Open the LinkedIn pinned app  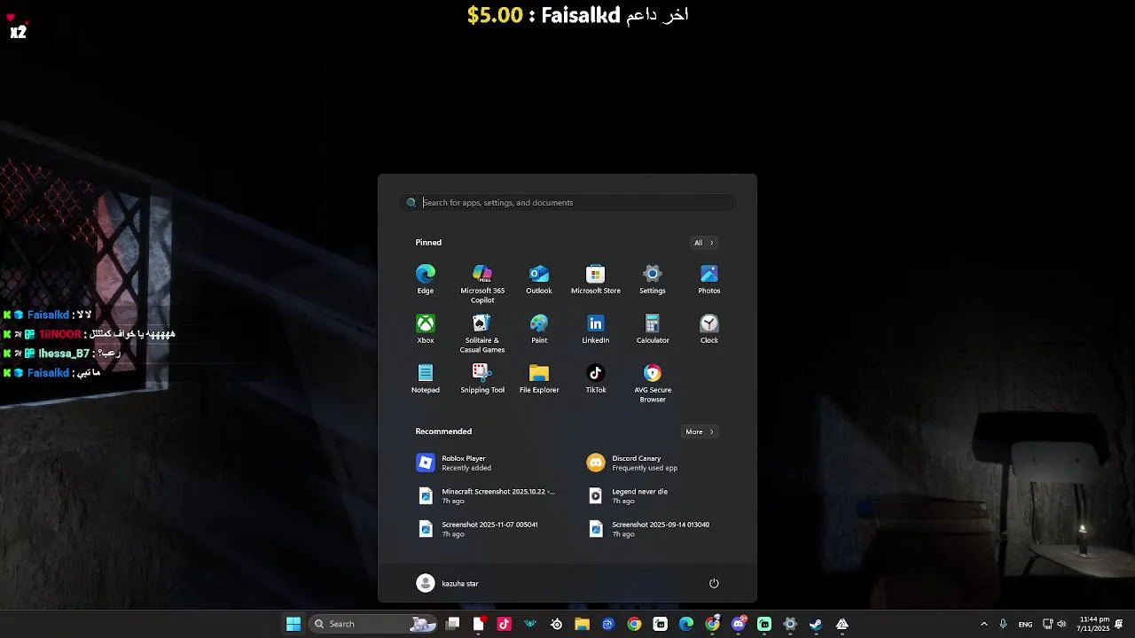coord(596,329)
